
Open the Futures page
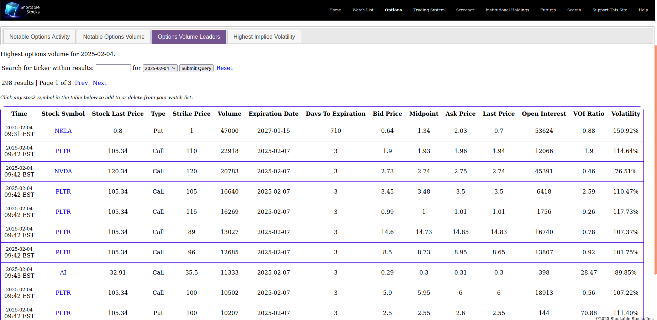tap(548, 10)
